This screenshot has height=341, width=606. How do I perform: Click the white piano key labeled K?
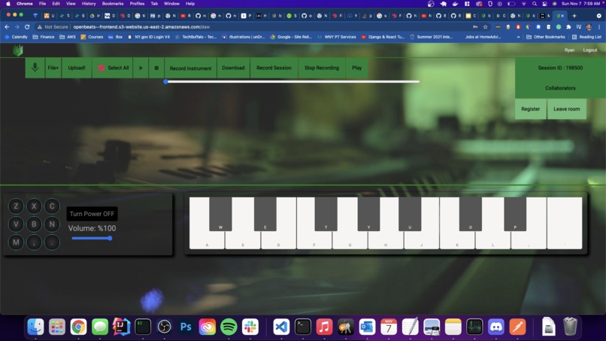[457, 241]
